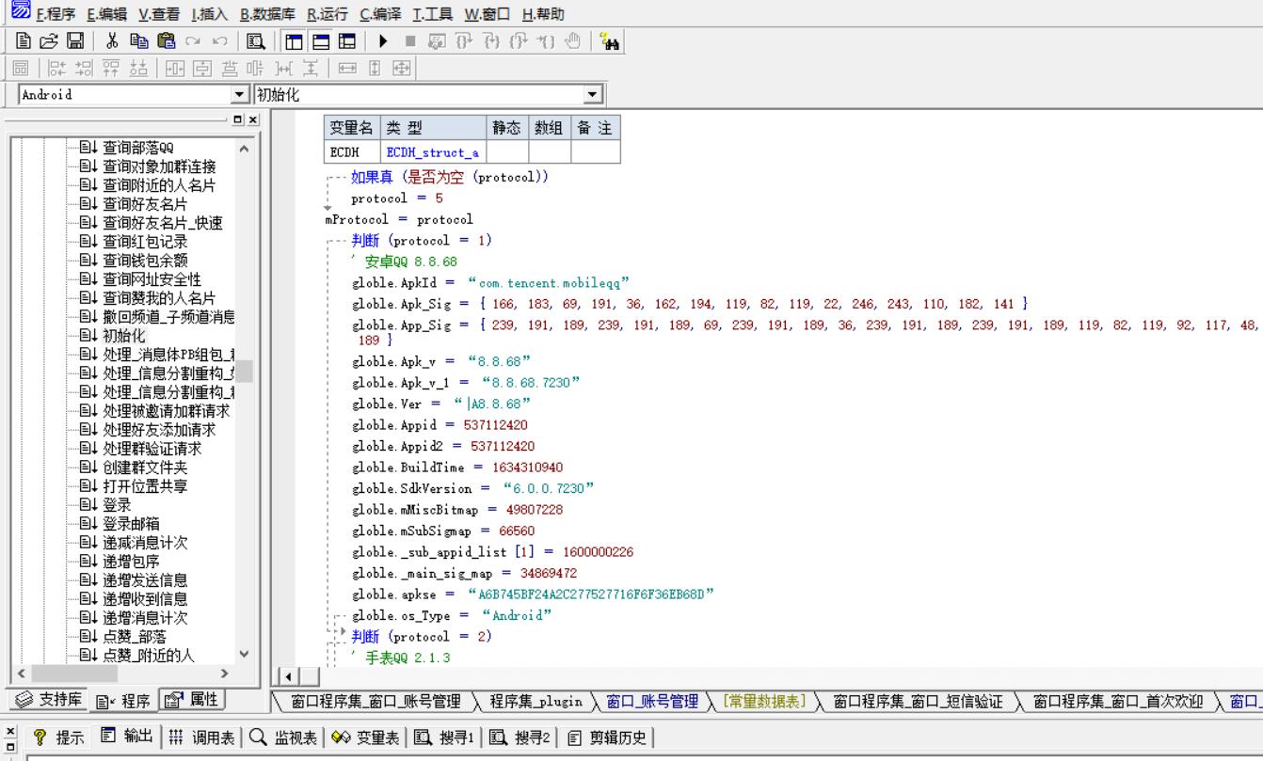Open the H.帮助 menu
1263x761 pixels.
coord(543,14)
